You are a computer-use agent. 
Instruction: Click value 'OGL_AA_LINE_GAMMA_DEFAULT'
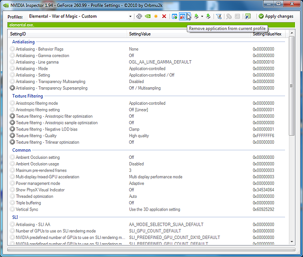[160, 62]
